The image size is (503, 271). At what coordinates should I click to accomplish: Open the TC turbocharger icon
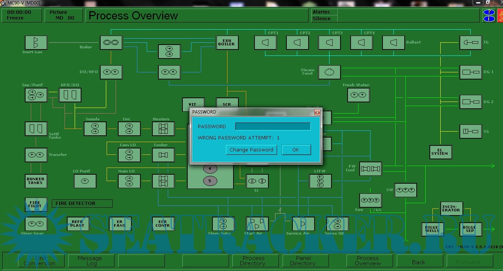click(257, 181)
